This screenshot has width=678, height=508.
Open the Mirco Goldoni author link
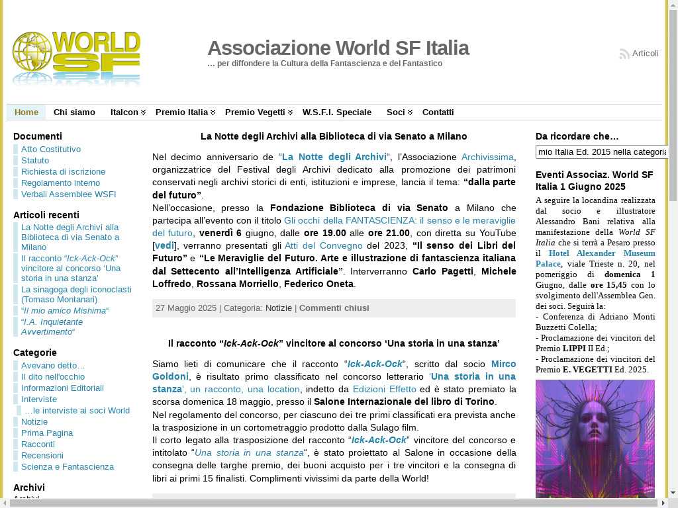click(x=503, y=364)
